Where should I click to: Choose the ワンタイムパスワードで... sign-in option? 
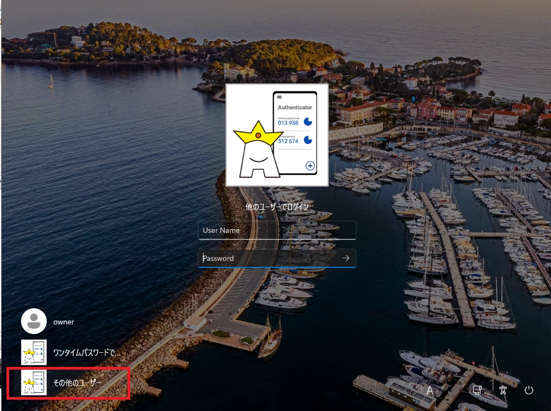click(70, 352)
